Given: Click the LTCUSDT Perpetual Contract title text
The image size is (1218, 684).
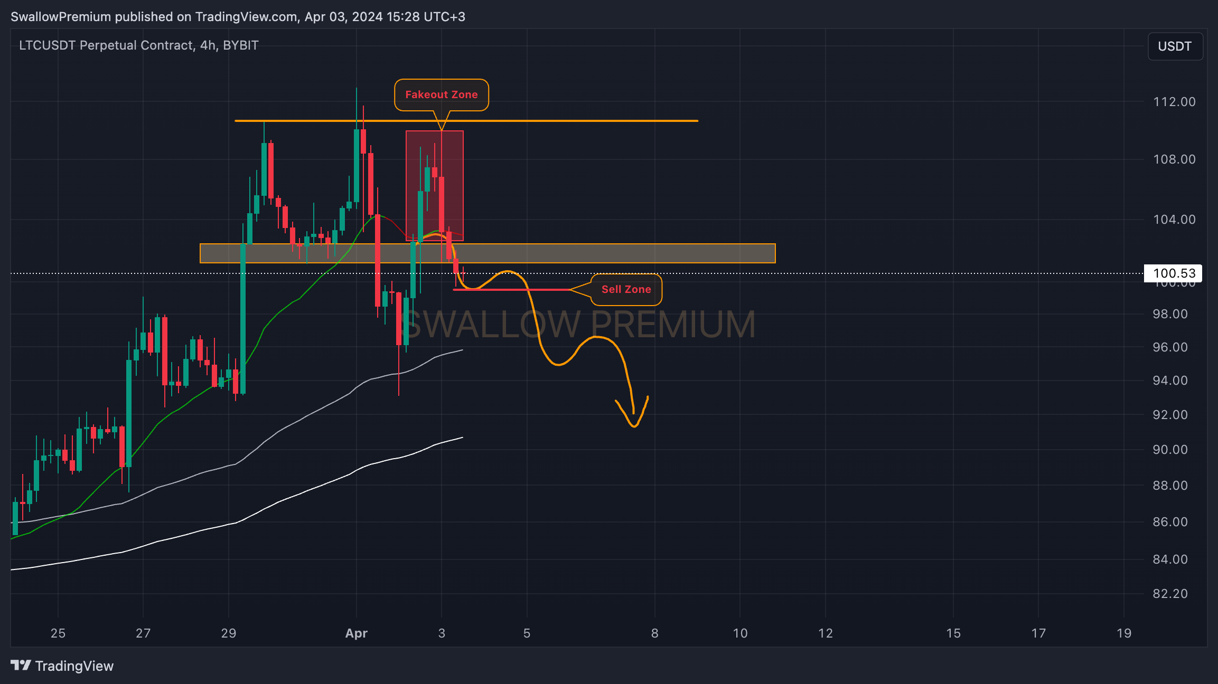Looking at the screenshot, I should 139,45.
